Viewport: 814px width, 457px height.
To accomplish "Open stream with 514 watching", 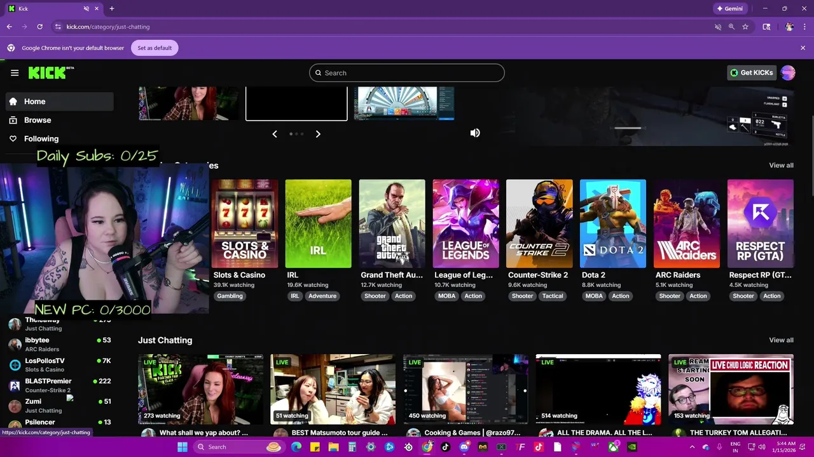I will click(x=598, y=389).
